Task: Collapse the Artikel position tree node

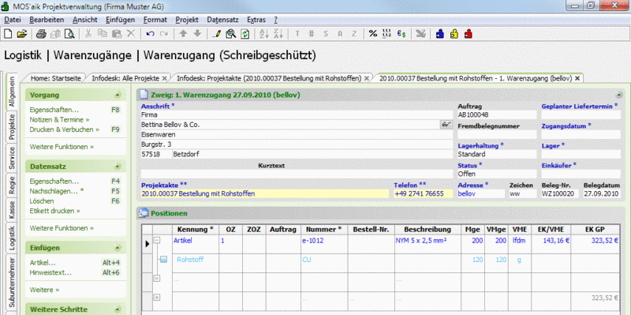Action: pos(157,240)
